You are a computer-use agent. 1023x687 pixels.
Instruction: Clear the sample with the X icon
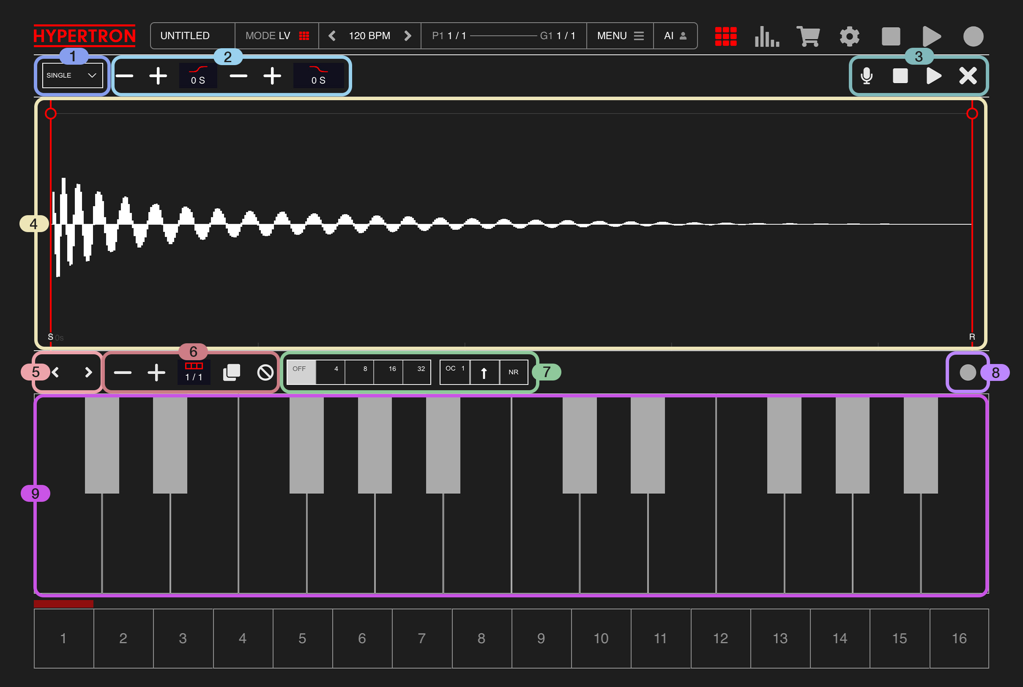coord(968,76)
